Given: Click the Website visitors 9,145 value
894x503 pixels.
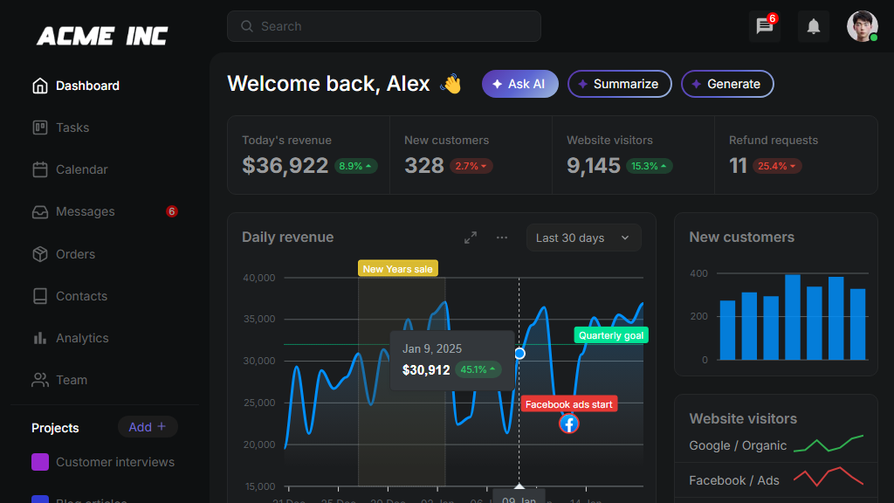Looking at the screenshot, I should (594, 166).
